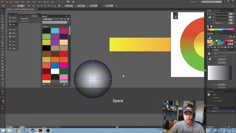Pick the cyan swatch in the Libraries colors

click(x=55, y=31)
